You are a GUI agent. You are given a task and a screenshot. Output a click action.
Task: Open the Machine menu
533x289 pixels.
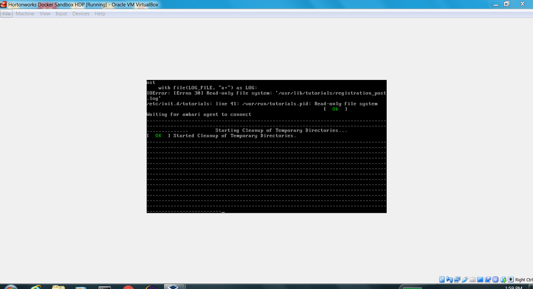click(x=25, y=13)
